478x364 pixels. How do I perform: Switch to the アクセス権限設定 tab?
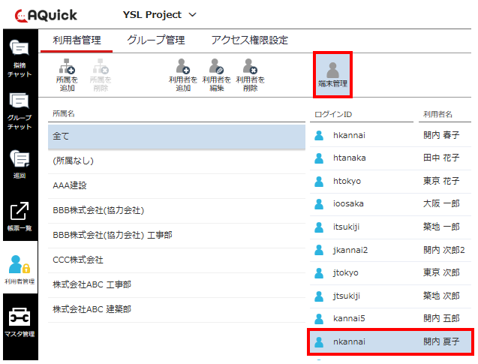(249, 41)
